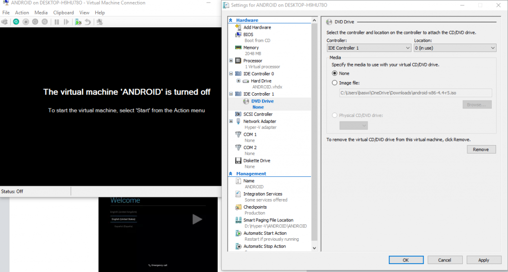Open Checkpoints management settings
The image size is (508, 272).
(x=255, y=207)
